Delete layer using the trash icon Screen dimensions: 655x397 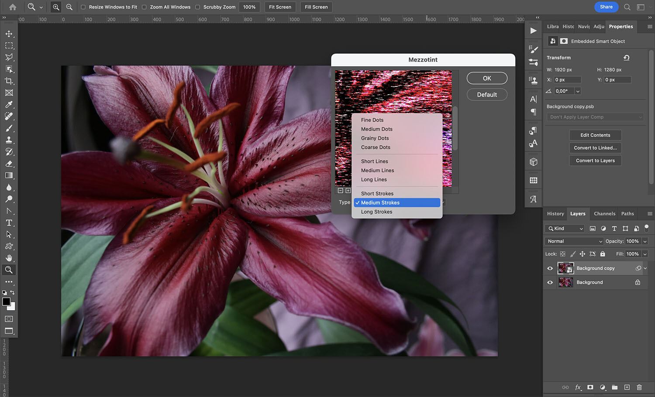(x=639, y=387)
